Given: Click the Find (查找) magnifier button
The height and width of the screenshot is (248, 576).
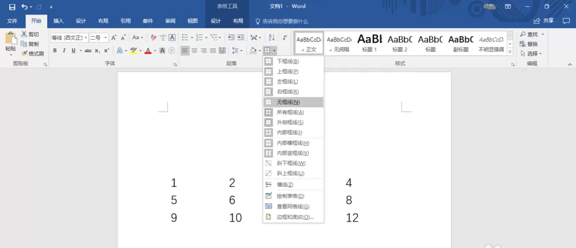Looking at the screenshot, I should pos(529,34).
